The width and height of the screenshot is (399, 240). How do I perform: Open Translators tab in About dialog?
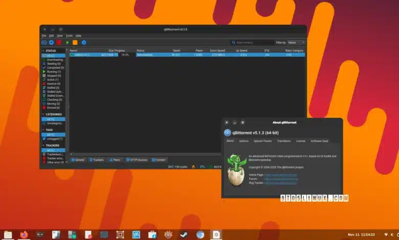point(284,141)
